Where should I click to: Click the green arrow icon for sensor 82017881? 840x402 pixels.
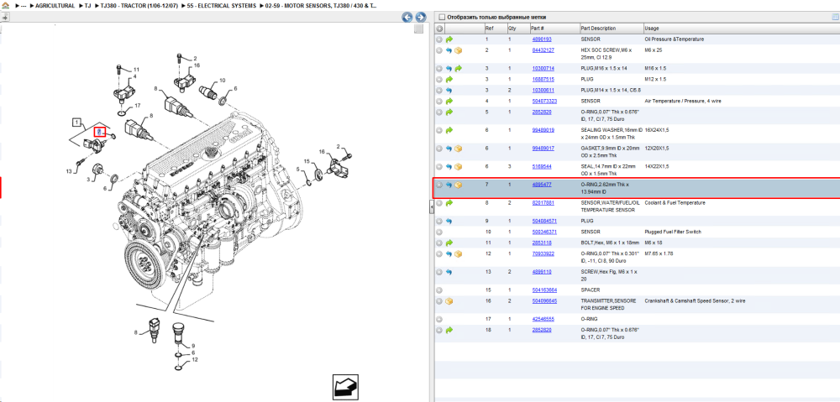(449, 203)
